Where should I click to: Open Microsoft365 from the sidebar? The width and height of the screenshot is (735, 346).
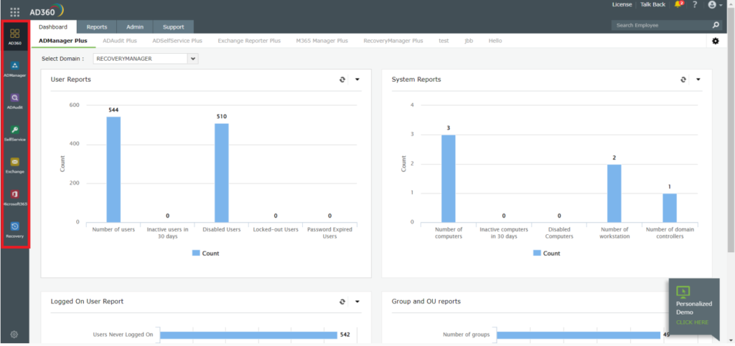coord(14,198)
